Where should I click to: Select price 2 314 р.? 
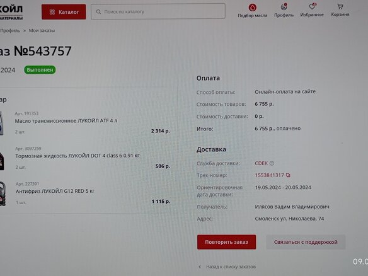point(161,131)
